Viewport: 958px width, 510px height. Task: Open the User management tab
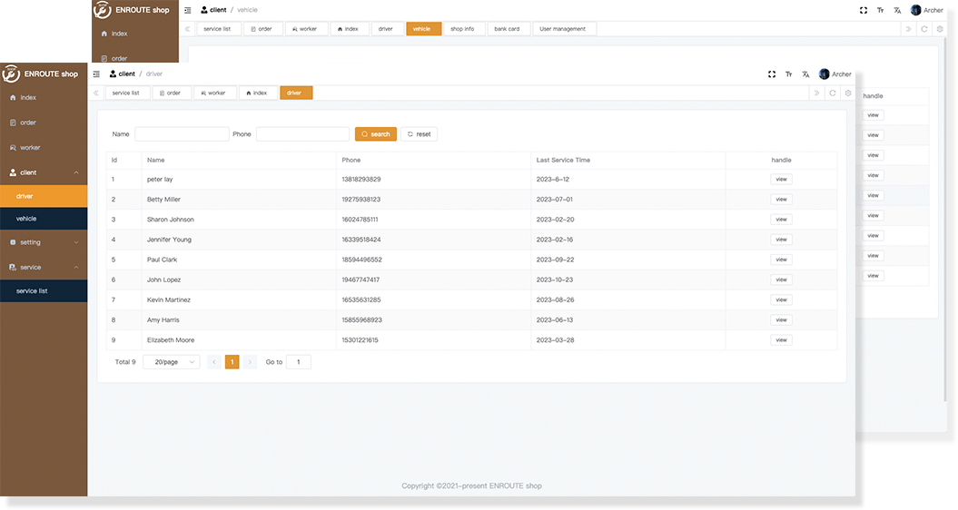click(x=563, y=29)
